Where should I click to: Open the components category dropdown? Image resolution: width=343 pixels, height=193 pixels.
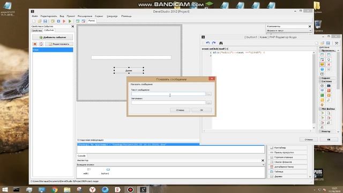[289, 31]
